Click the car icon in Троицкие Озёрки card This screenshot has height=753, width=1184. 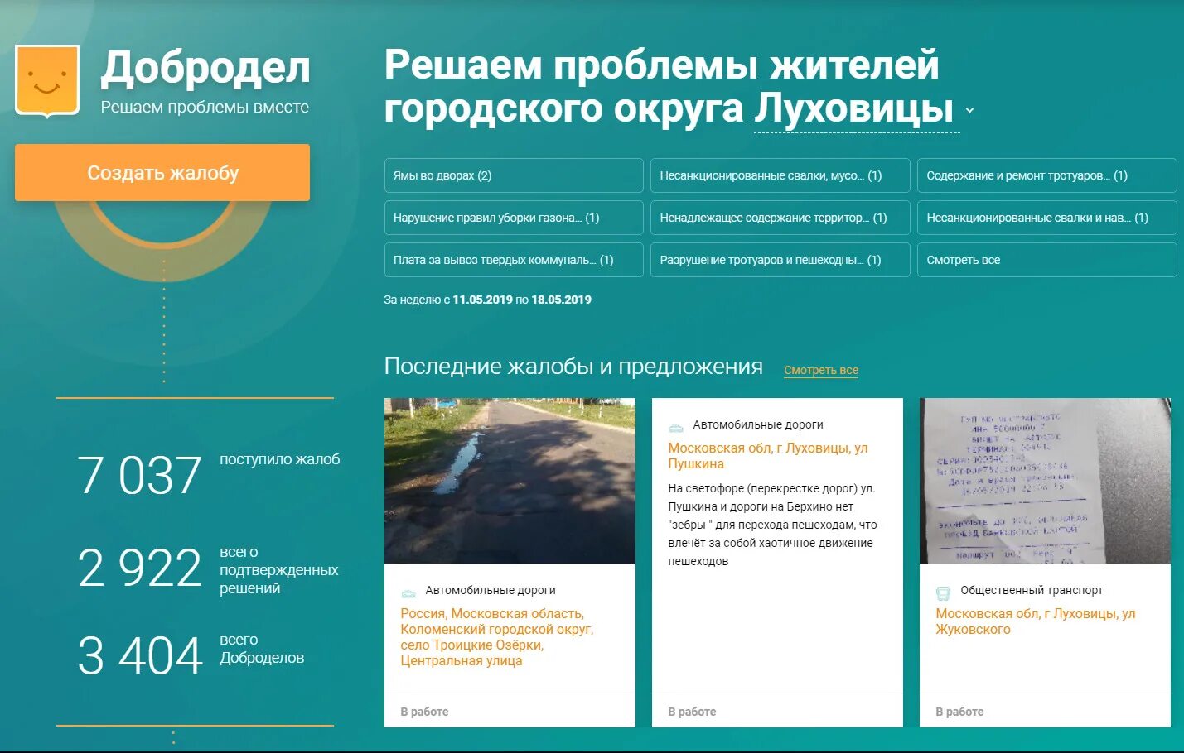[x=408, y=593]
